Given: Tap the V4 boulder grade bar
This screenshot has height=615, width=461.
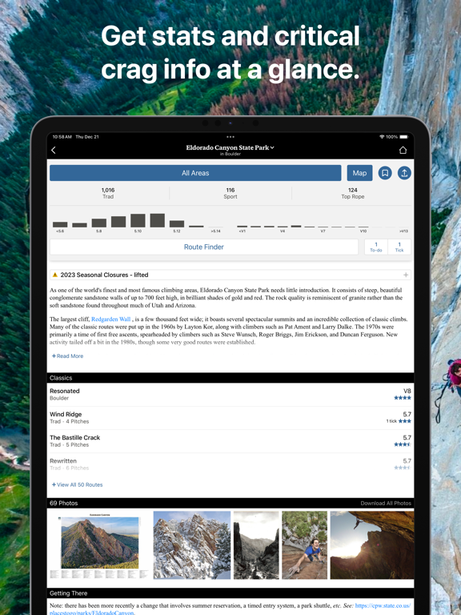Looking at the screenshot, I should (283, 227).
